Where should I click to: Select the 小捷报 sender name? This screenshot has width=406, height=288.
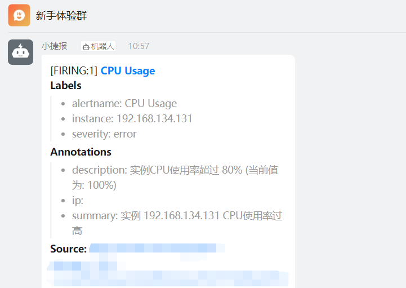pyautogui.click(x=55, y=46)
